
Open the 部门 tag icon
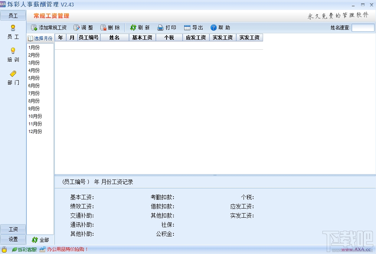13,74
